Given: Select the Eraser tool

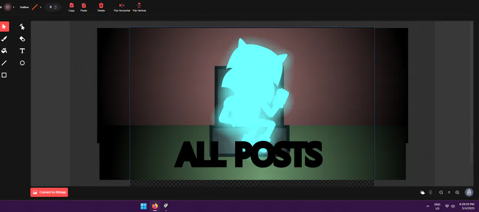Looking at the screenshot, I should coord(22,39).
